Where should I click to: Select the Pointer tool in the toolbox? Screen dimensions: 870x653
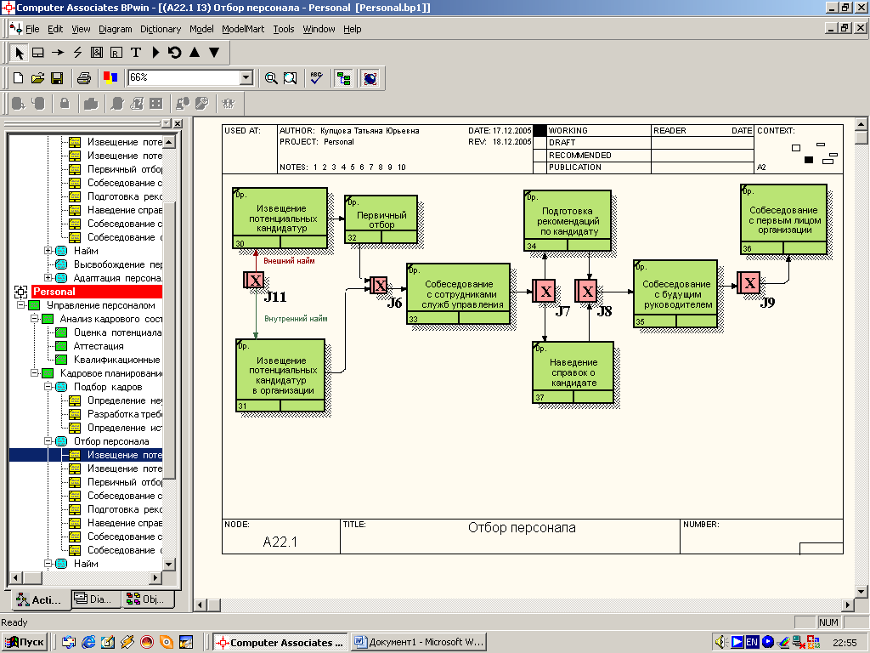(x=20, y=53)
